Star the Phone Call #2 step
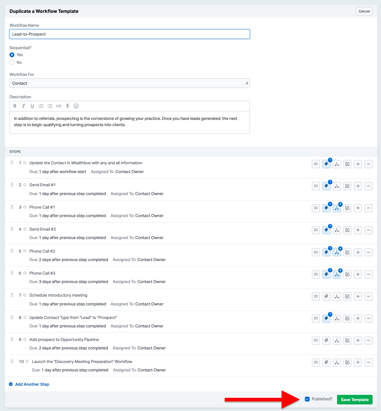The width and height of the screenshot is (381, 411). [25, 251]
